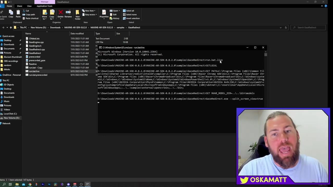333x187 pixels.
Task: Open Quick access in the navigation pane
Action: coord(8,36)
